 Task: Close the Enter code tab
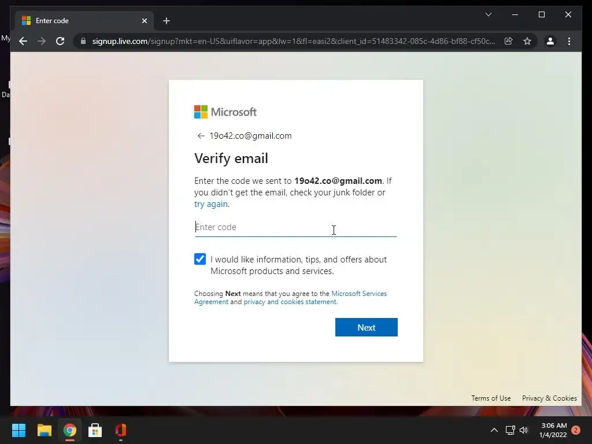pyautogui.click(x=144, y=21)
